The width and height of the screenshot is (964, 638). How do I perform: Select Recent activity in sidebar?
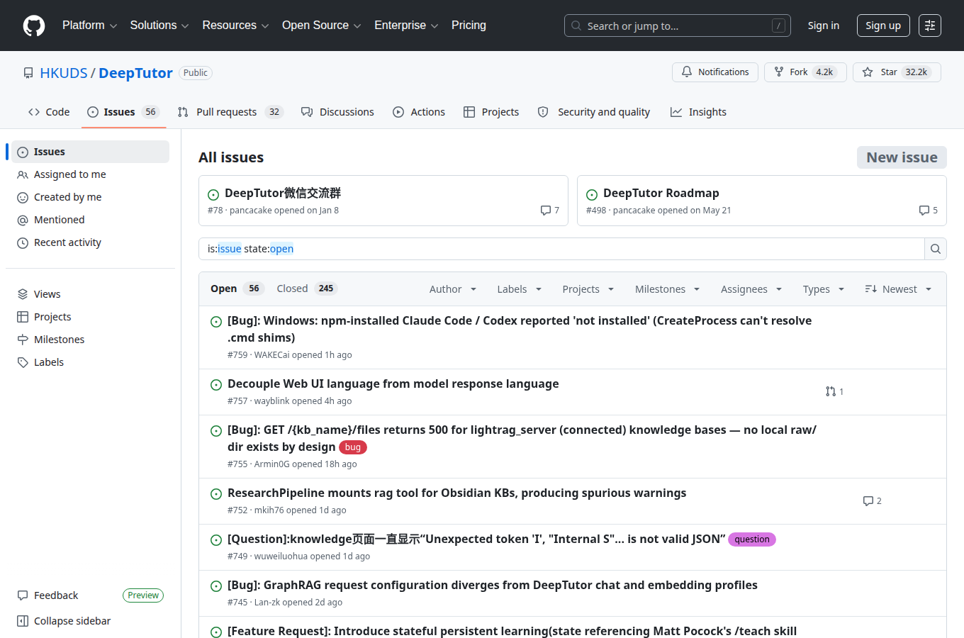(x=90, y=242)
